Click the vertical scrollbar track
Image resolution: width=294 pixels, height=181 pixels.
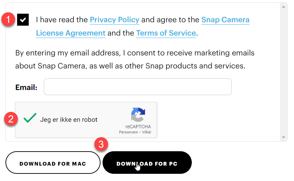click(x=283, y=72)
